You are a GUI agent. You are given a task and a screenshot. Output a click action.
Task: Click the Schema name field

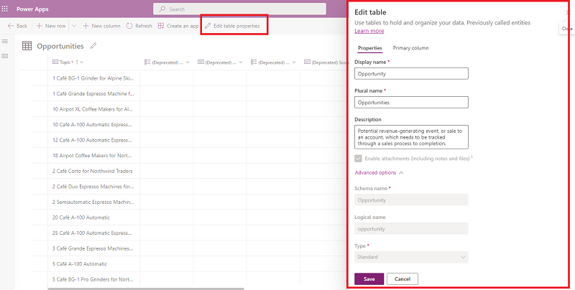click(411, 200)
